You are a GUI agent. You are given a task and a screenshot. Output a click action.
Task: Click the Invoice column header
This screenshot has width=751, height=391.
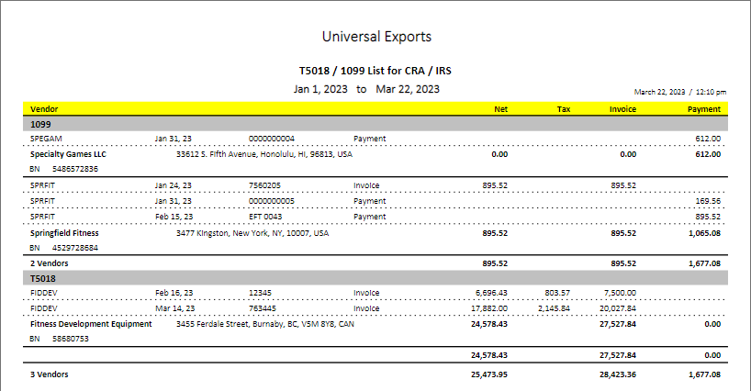click(x=622, y=109)
